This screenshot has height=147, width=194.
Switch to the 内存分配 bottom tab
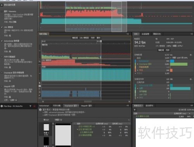point(57,106)
